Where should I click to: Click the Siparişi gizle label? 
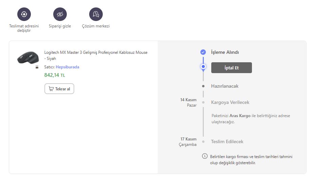click(x=60, y=26)
